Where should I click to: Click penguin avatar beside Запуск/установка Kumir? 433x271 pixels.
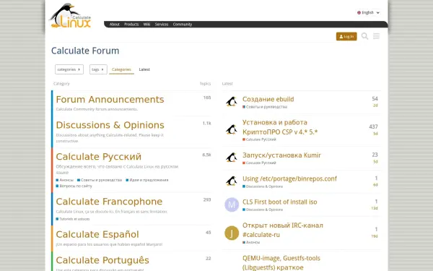tap(232, 158)
